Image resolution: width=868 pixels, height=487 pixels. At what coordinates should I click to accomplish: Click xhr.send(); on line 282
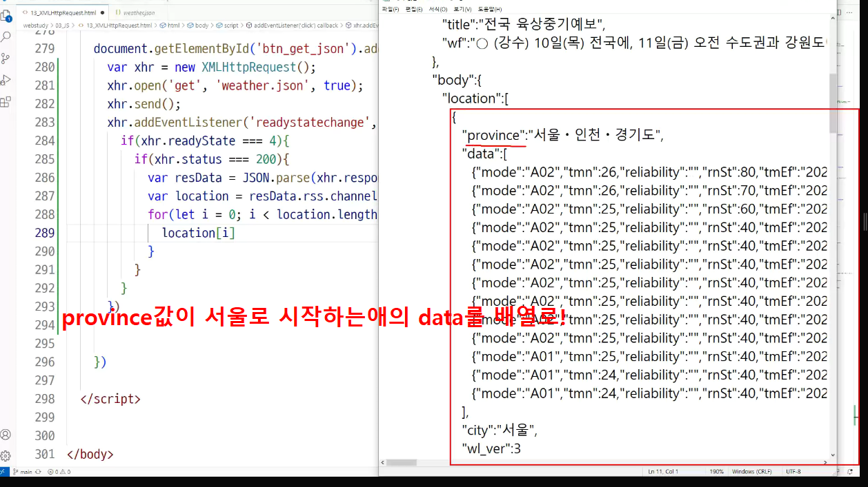[x=144, y=104]
